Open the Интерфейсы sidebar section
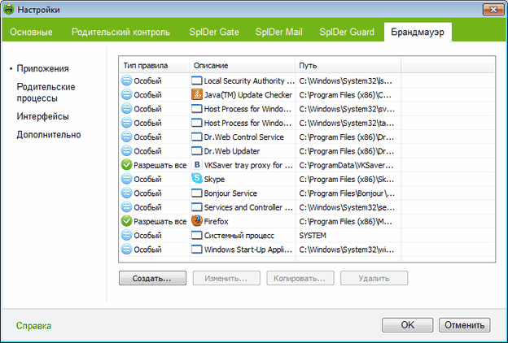This screenshot has width=508, height=343. pyautogui.click(x=42, y=116)
